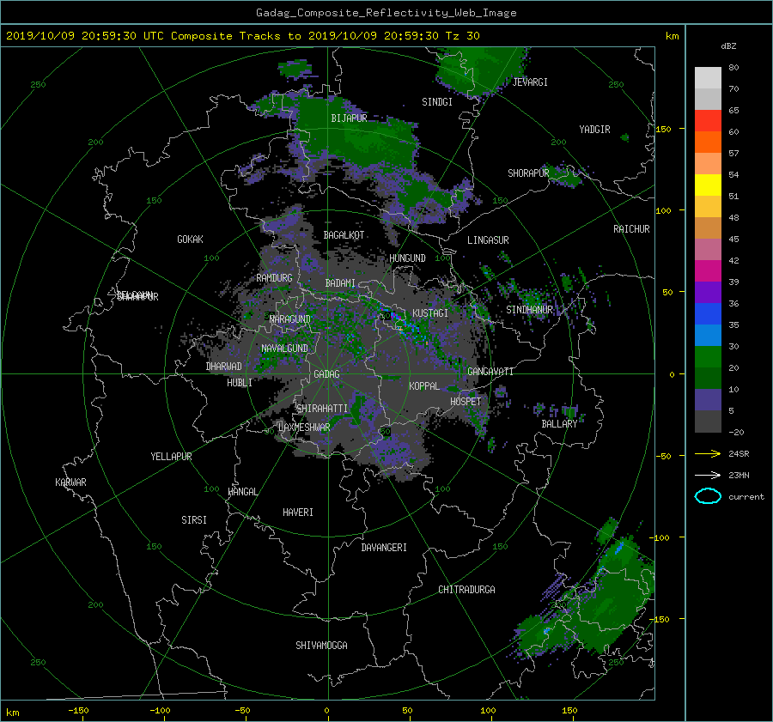Click the RAMDURG city label

coord(274,278)
